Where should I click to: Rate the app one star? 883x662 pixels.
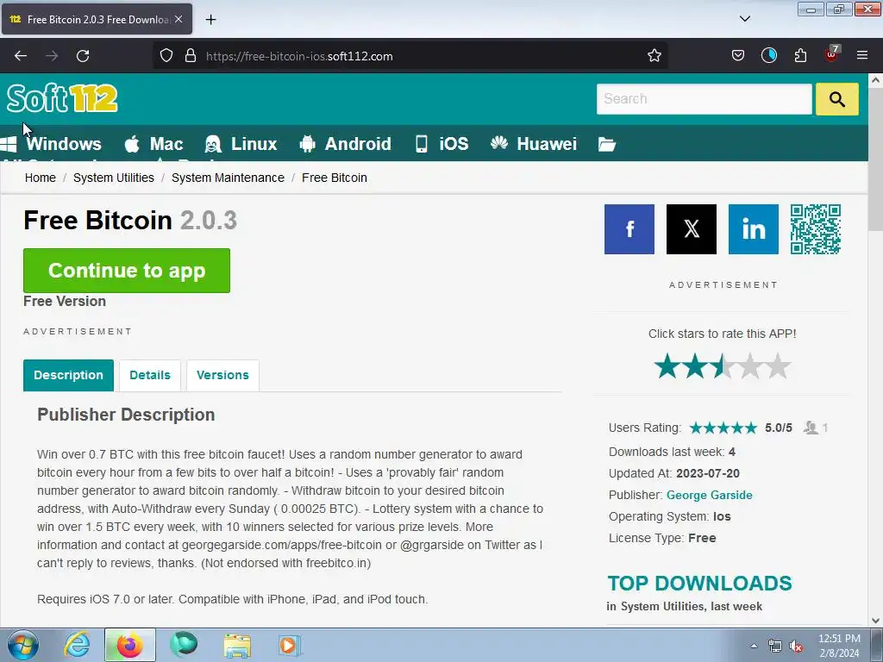pos(667,365)
